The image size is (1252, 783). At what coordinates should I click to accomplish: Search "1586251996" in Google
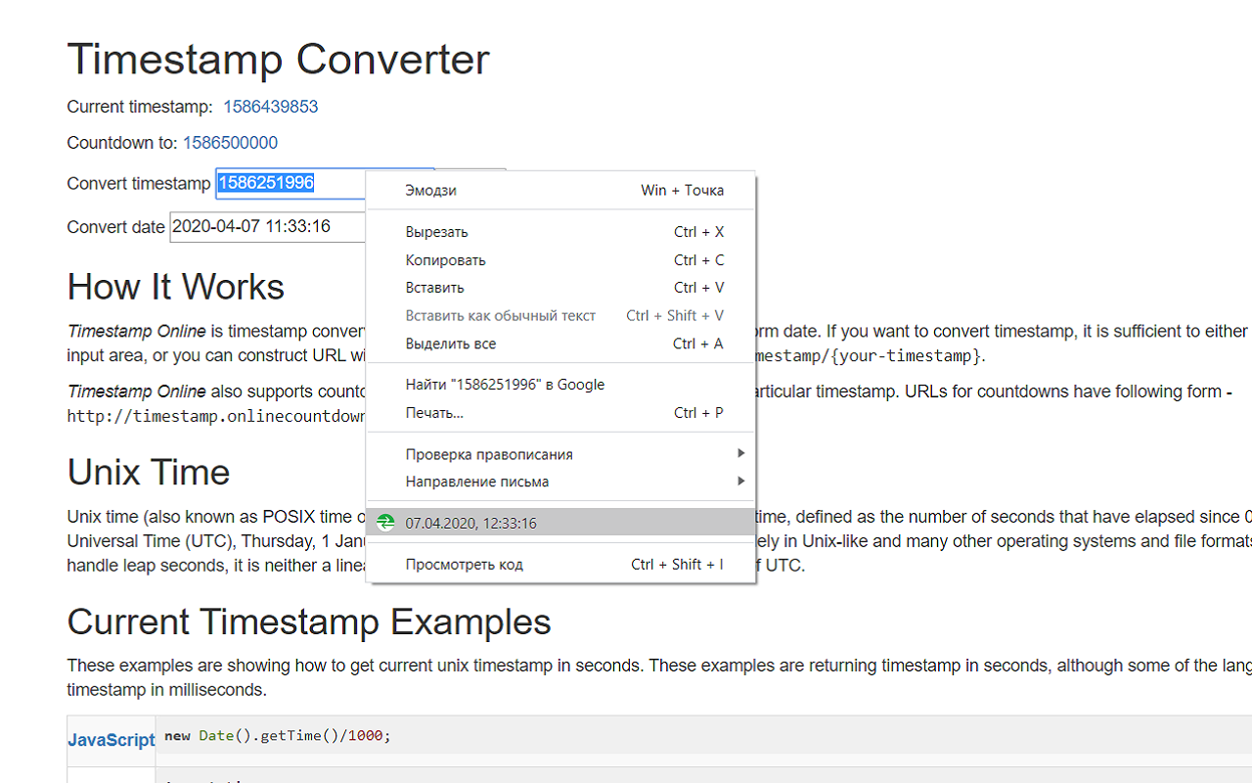click(505, 384)
